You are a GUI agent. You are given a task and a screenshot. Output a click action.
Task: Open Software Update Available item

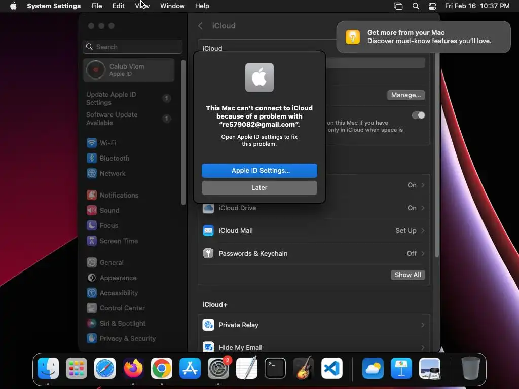(x=128, y=119)
